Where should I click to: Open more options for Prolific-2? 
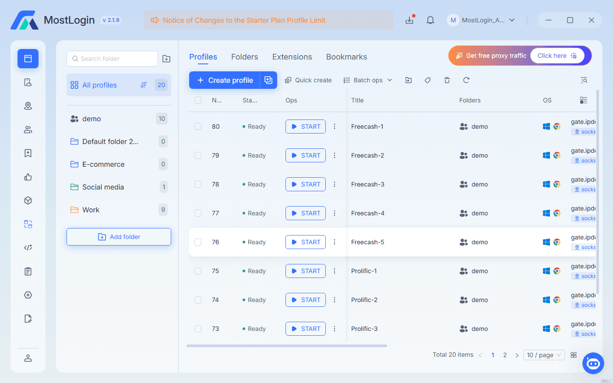(335, 300)
